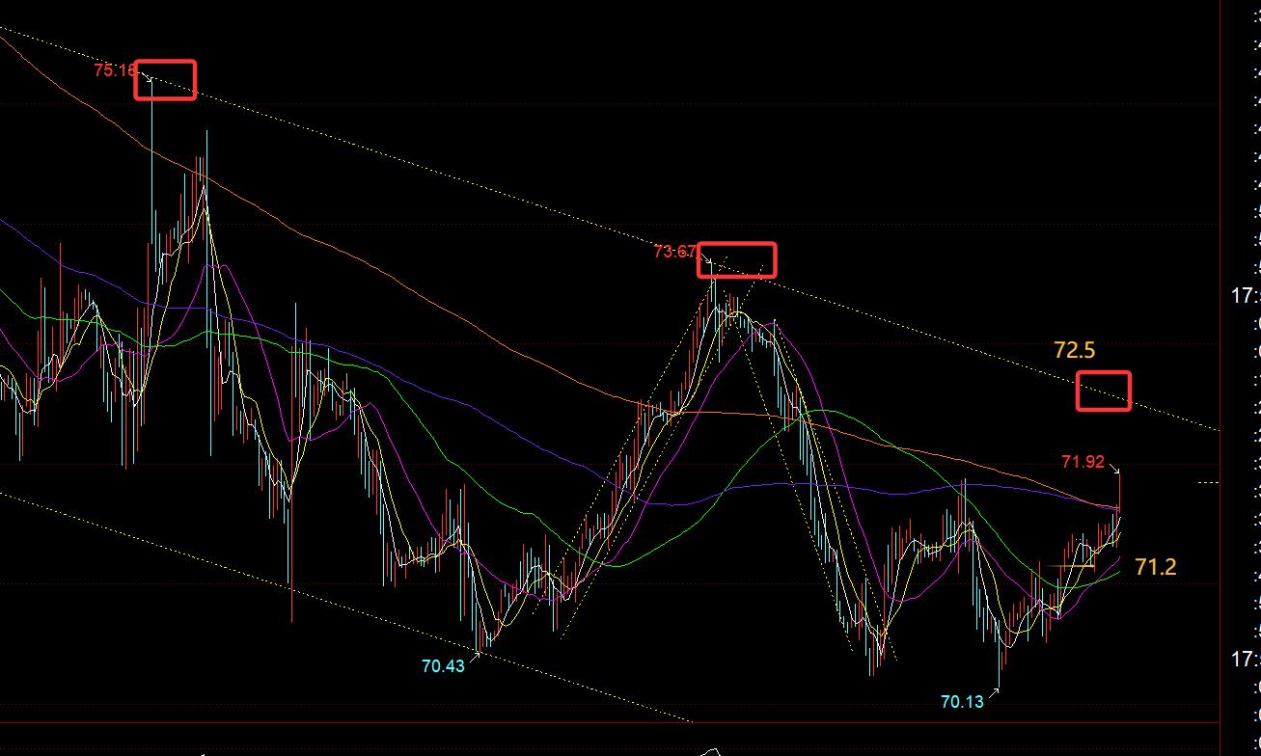Select the short orange horizontal line at 71.2
Viewport: 1261px width, 756px height.
pyautogui.click(x=1072, y=566)
